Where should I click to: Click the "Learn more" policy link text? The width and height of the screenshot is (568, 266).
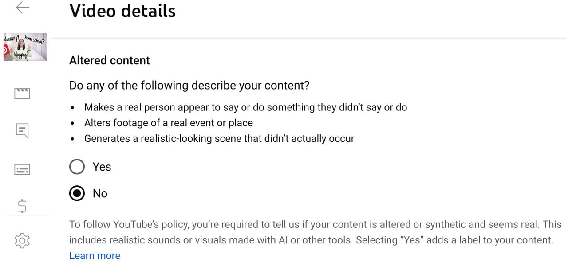(95, 255)
